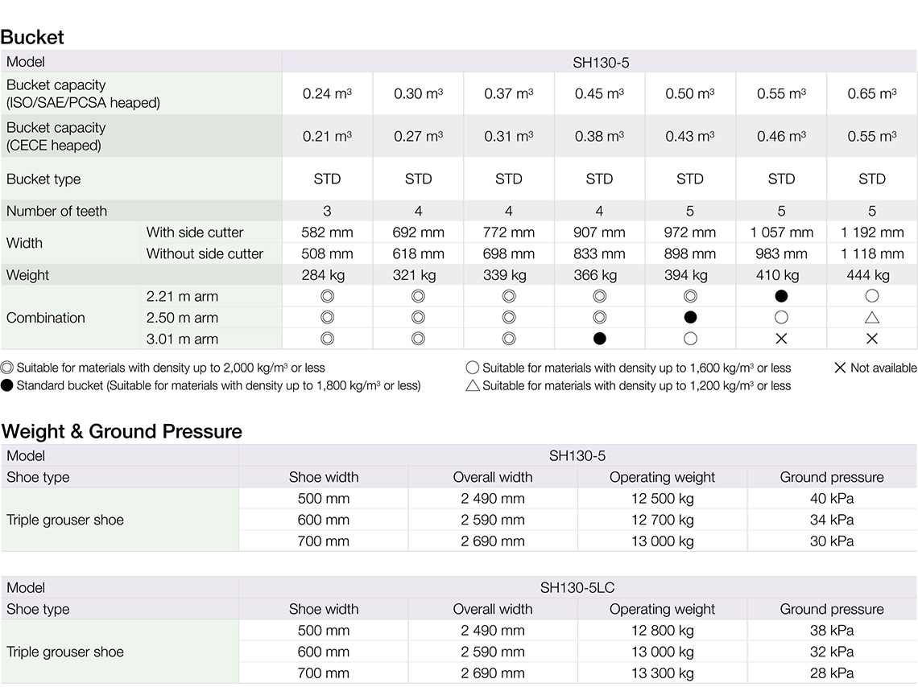Click the filled circle in the 2.21 m arm row
The image size is (918, 687).
click(780, 297)
